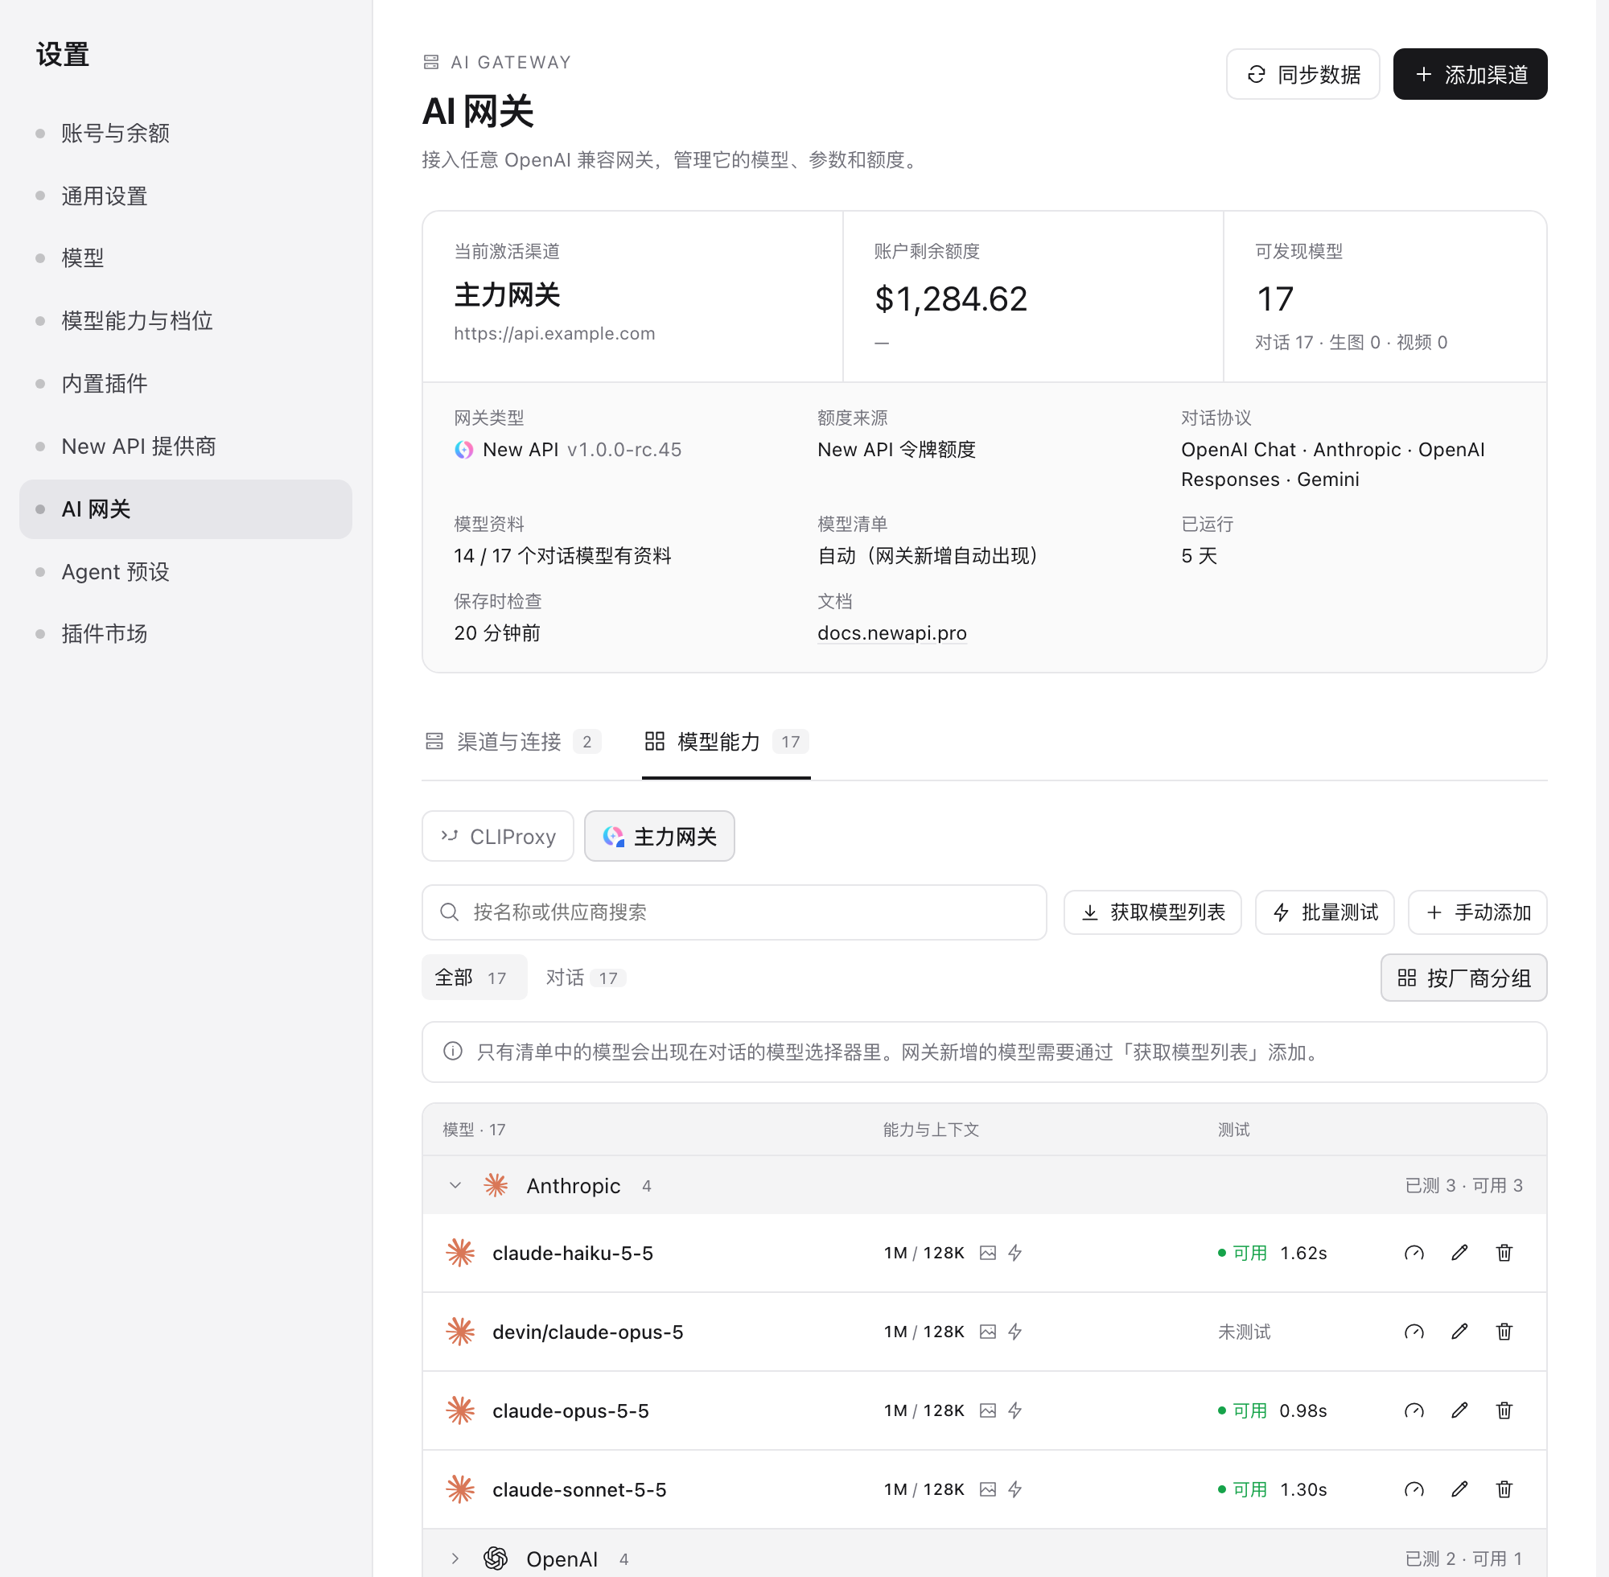Collapse the Anthropic model group
Image resolution: width=1609 pixels, height=1577 pixels.
455,1185
